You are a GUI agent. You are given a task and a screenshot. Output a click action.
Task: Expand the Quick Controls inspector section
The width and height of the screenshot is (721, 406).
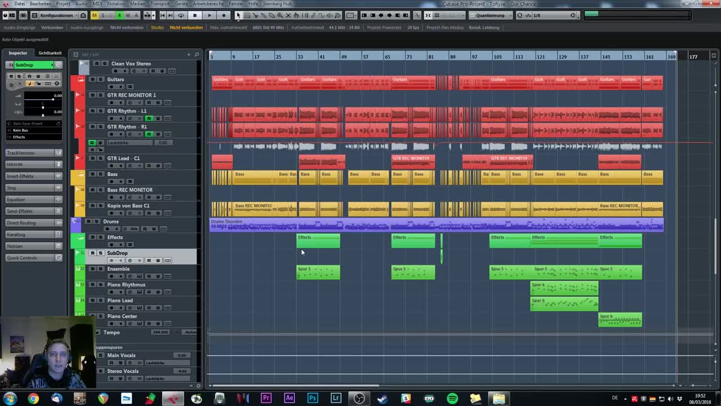coord(34,258)
